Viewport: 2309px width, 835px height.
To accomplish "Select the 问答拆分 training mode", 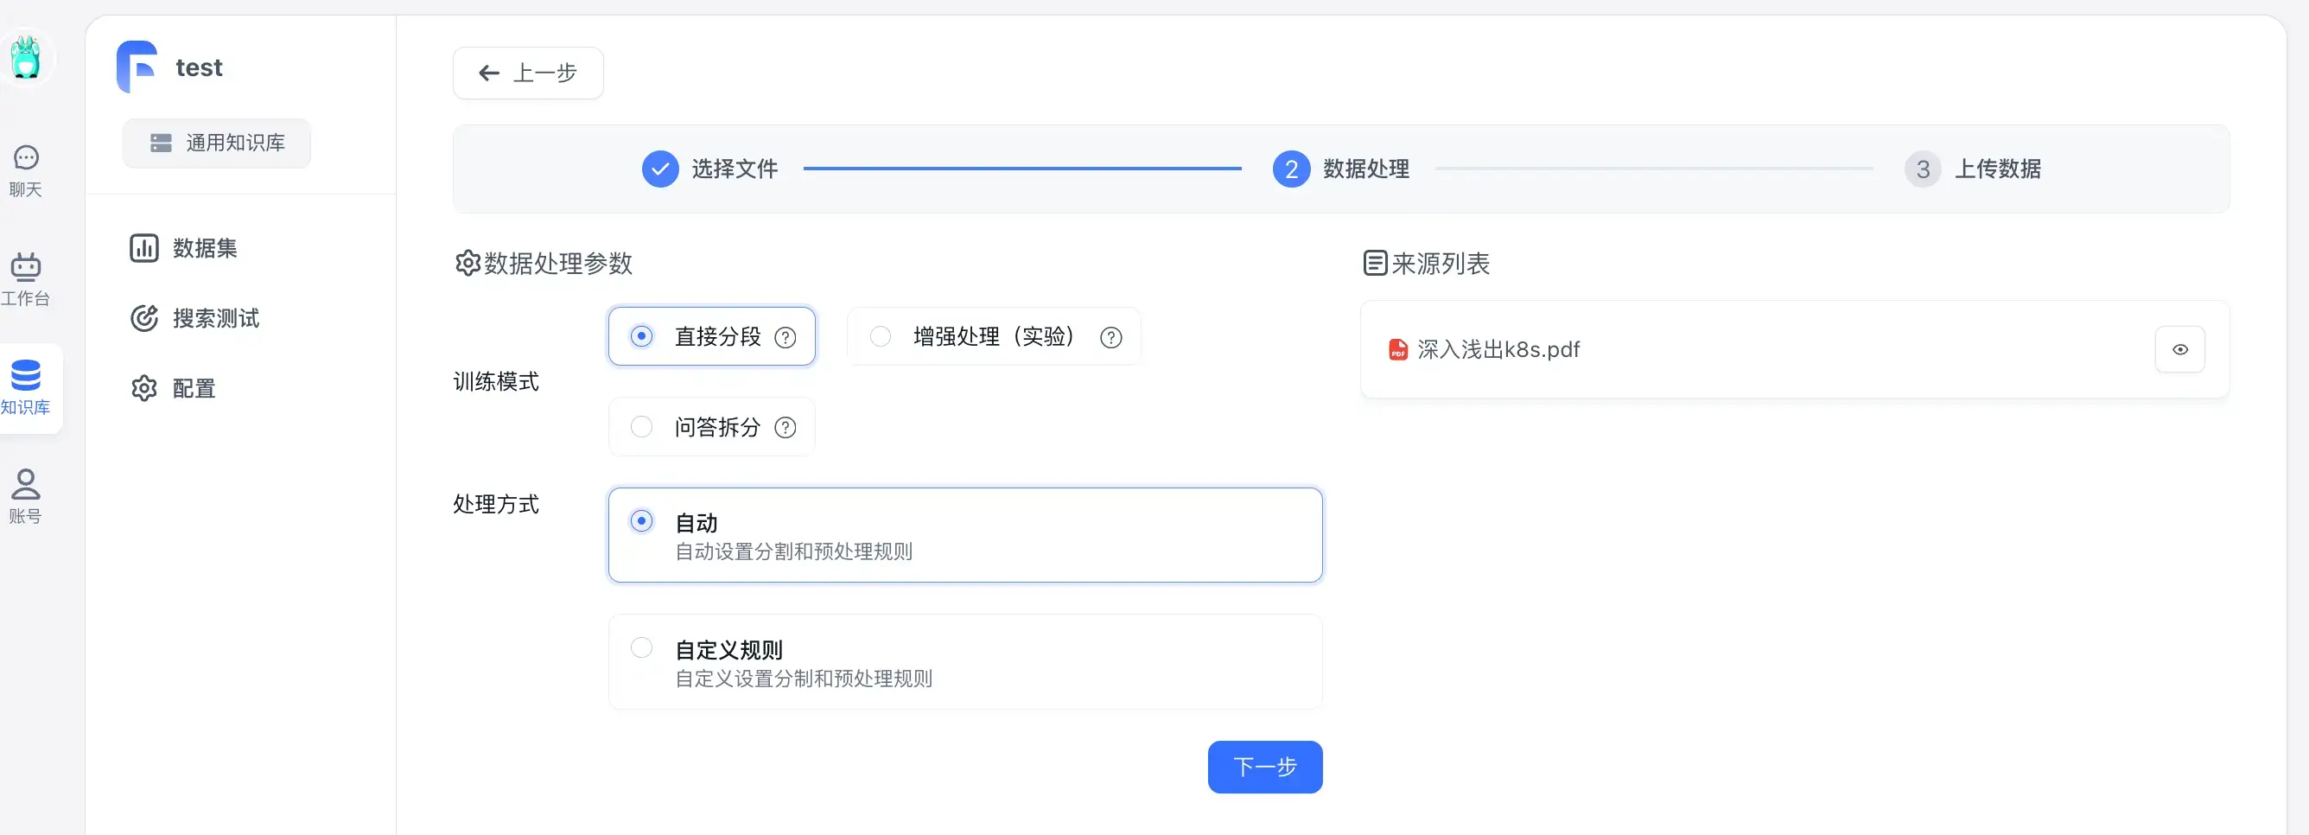I will tap(712, 427).
